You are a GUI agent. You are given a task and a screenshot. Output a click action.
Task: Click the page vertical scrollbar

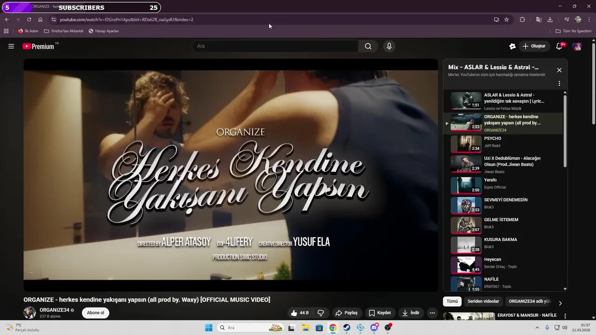(x=593, y=84)
